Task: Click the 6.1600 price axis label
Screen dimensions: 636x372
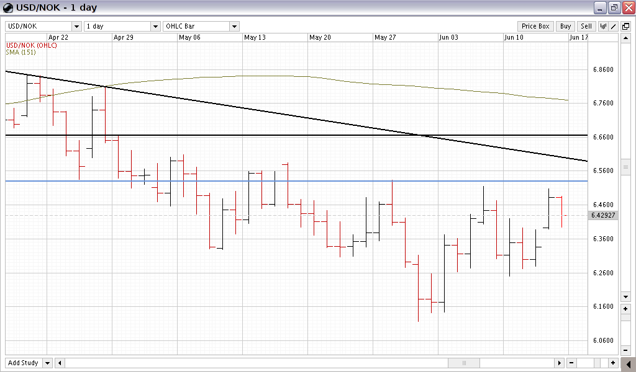Action: pyautogui.click(x=603, y=306)
